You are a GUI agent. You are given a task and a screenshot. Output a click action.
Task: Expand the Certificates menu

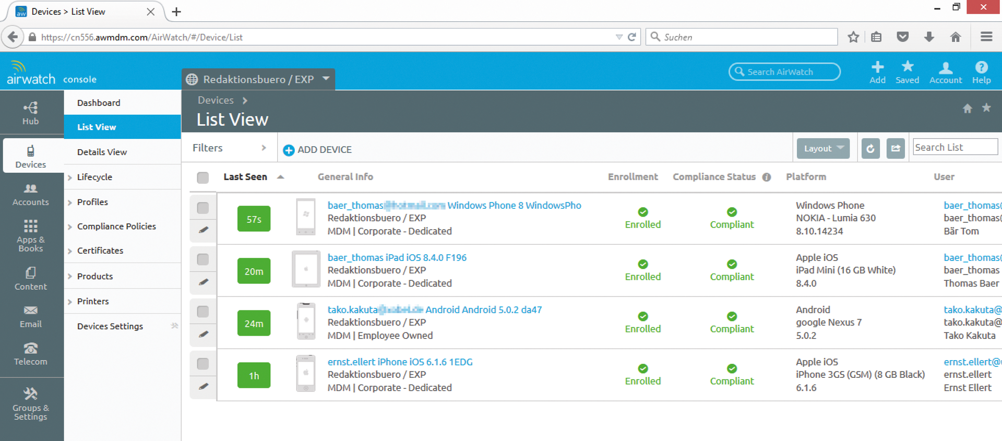click(100, 251)
